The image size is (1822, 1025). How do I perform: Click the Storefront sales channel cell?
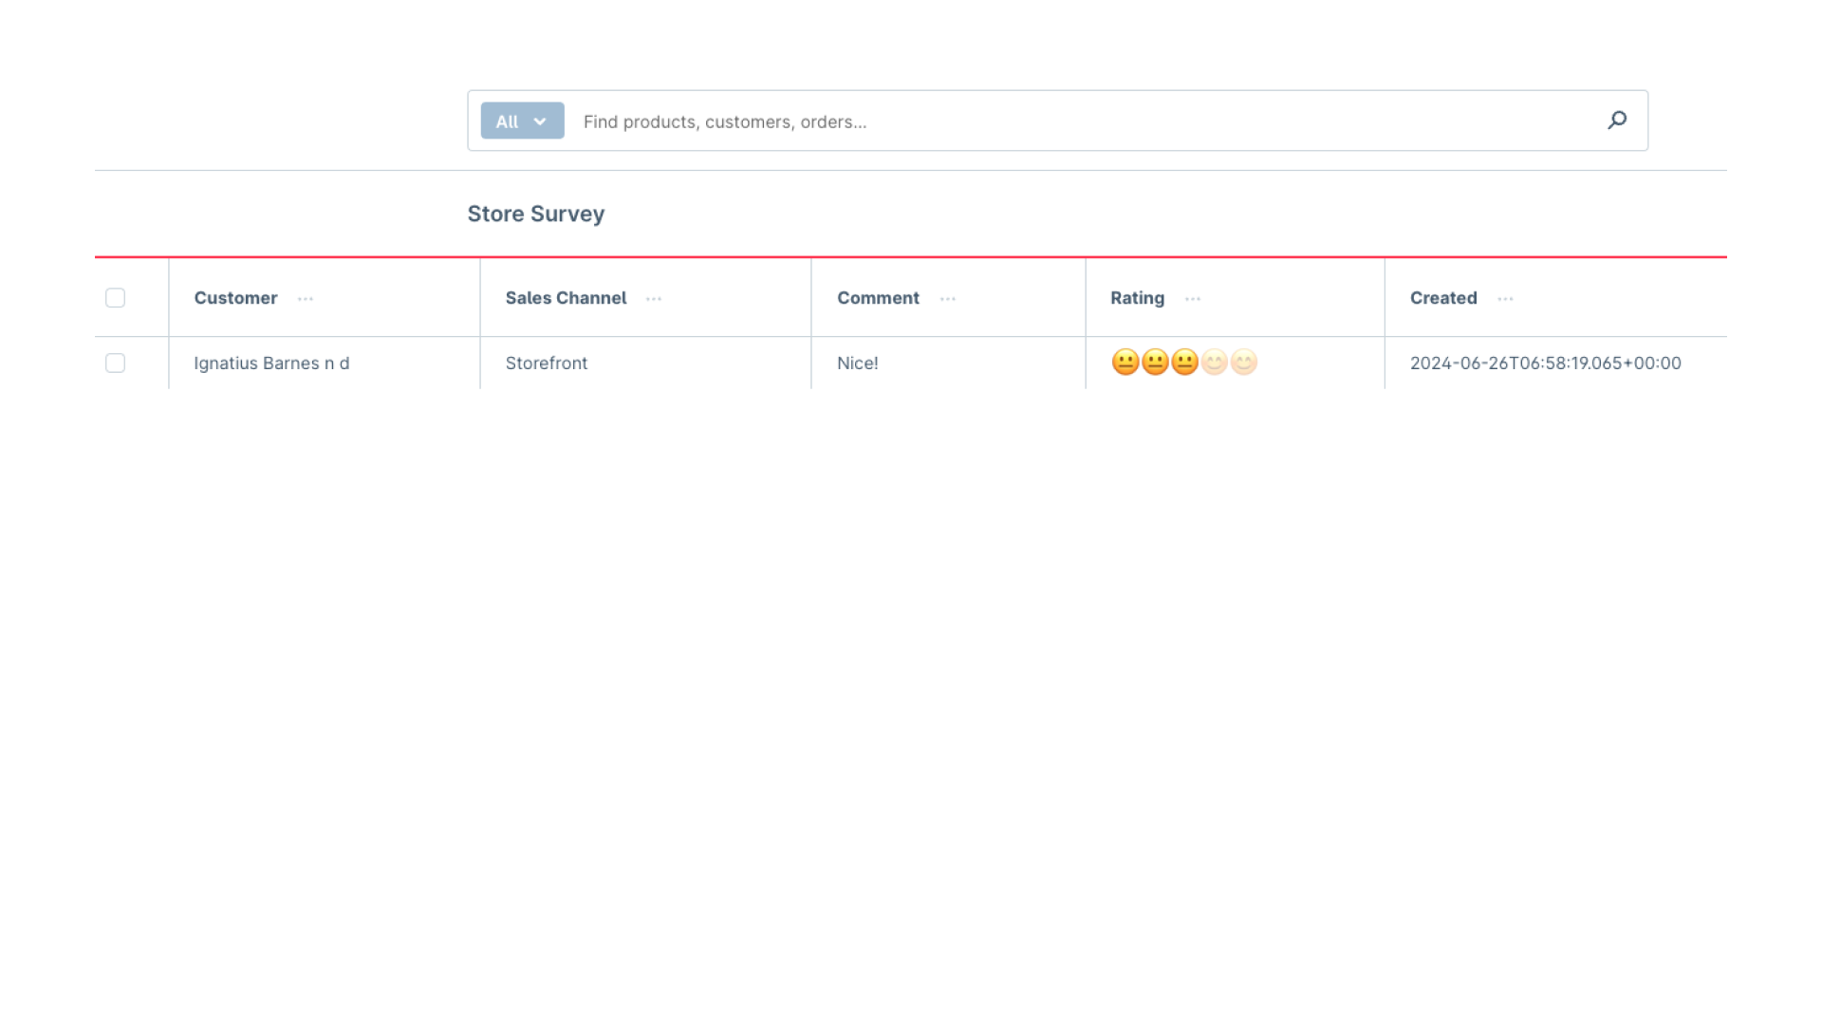point(547,363)
